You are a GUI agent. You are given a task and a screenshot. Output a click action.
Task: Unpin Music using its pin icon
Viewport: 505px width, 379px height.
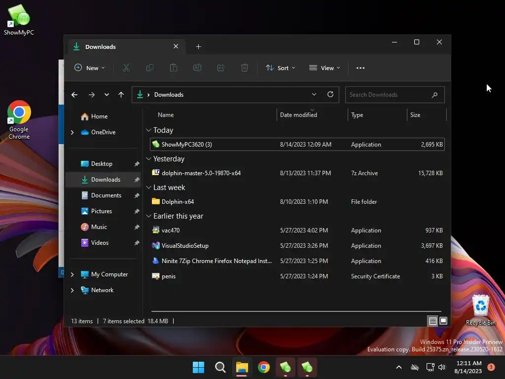click(137, 227)
